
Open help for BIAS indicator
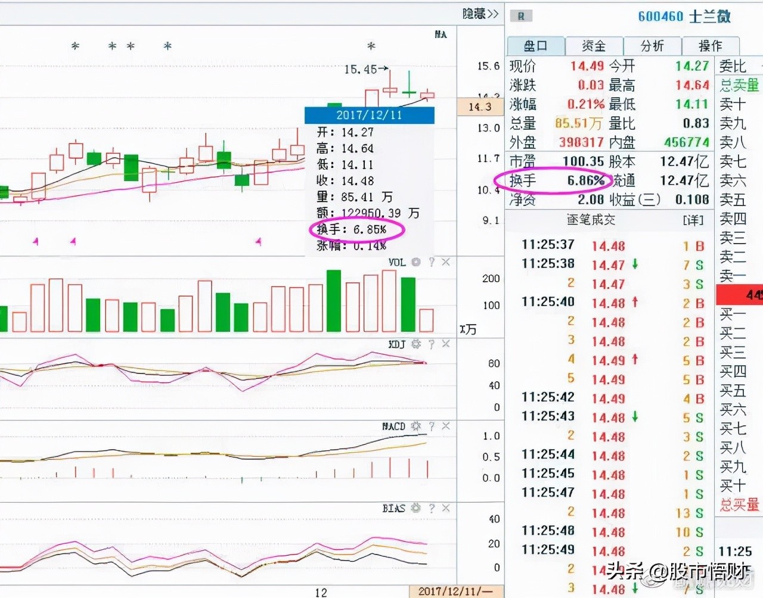point(431,508)
